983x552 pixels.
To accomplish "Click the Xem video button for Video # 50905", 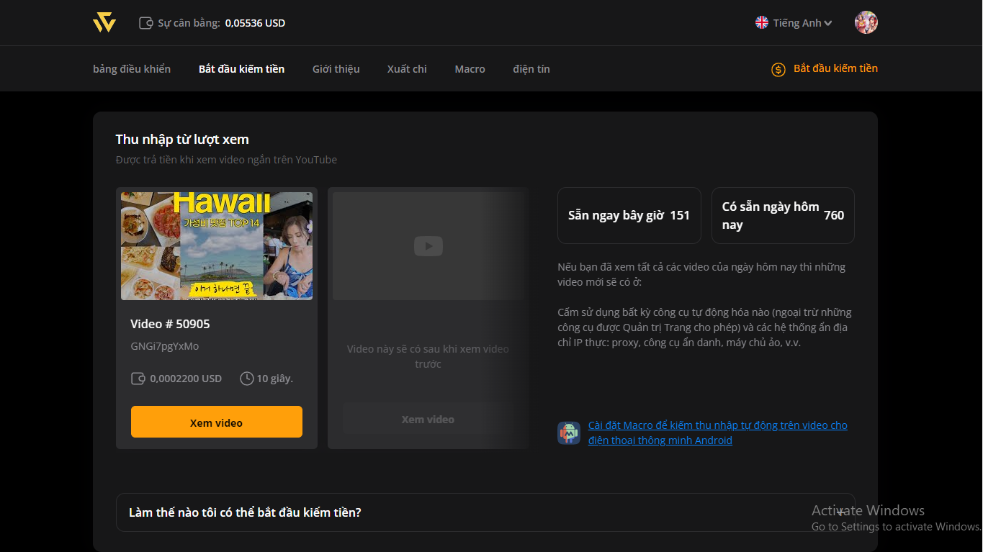I will 216,421.
